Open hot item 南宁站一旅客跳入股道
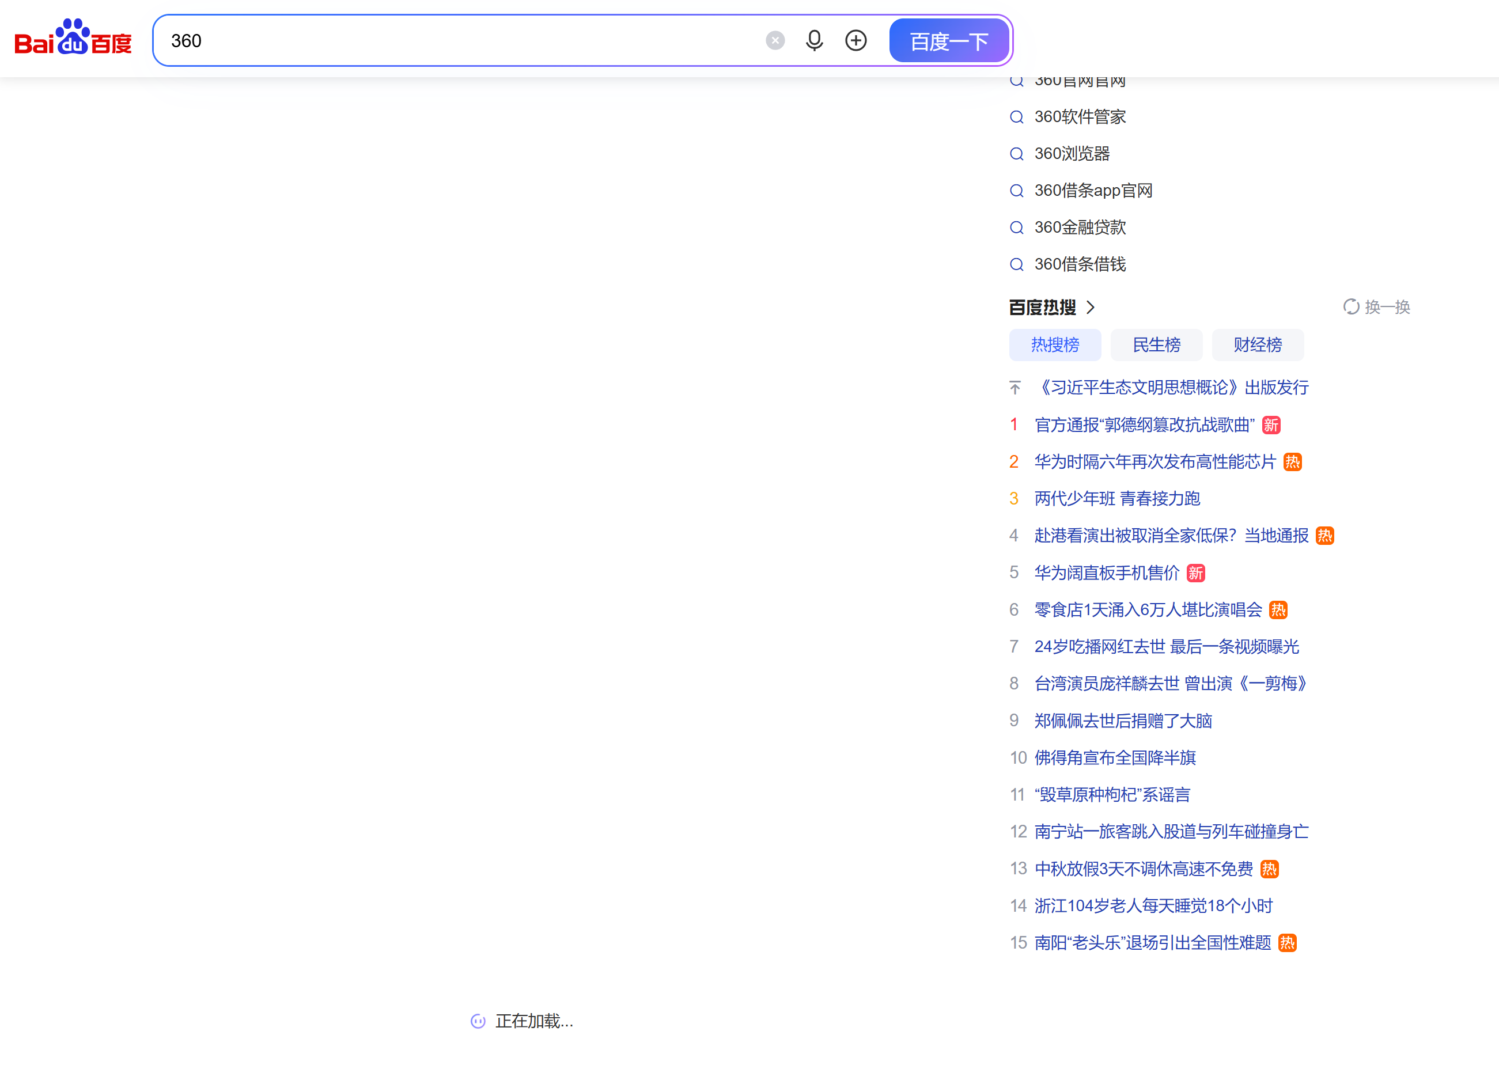This screenshot has width=1499, height=1069. 1171,832
